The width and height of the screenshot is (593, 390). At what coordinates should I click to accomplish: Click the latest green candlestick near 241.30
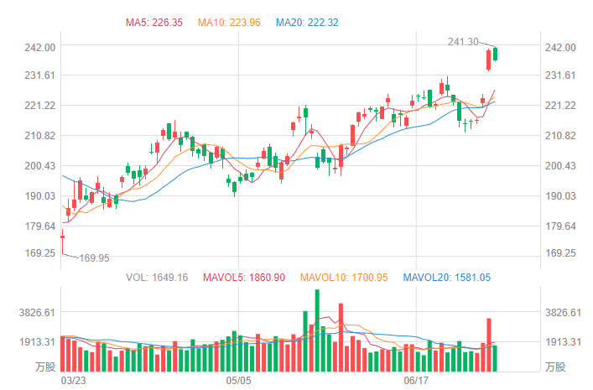[x=496, y=54]
